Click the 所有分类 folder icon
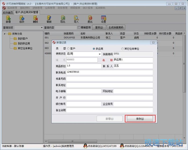 coord(10,34)
